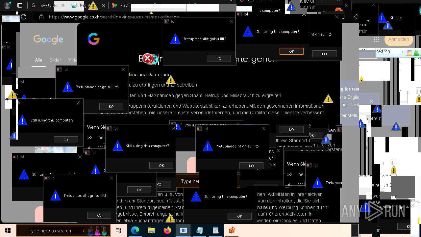Open the browser profile avatar
The image size is (421, 237).
click(7, 5)
